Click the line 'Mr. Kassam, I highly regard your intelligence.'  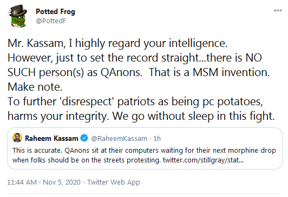coord(117,44)
